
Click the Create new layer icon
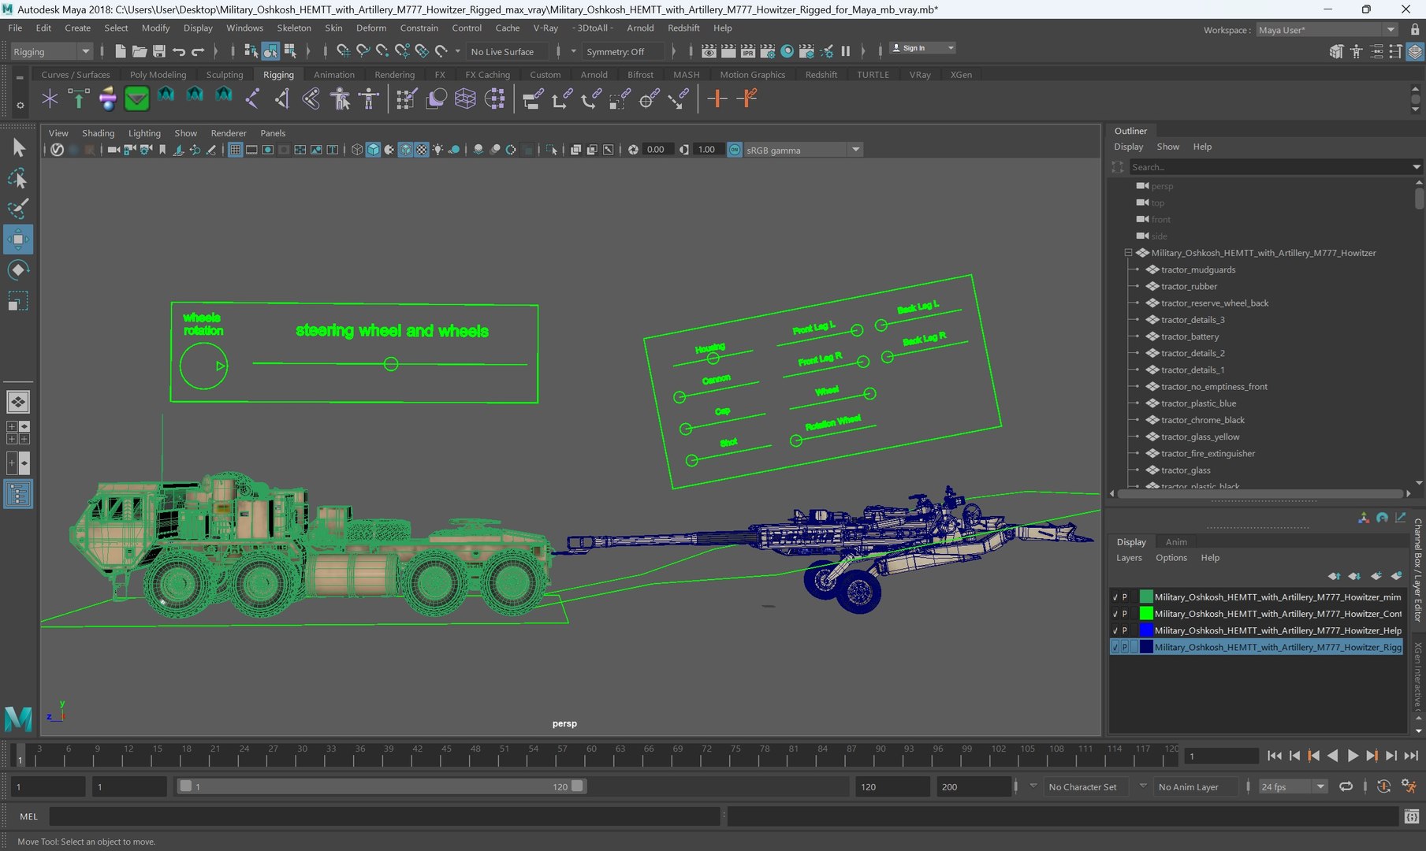1375,576
